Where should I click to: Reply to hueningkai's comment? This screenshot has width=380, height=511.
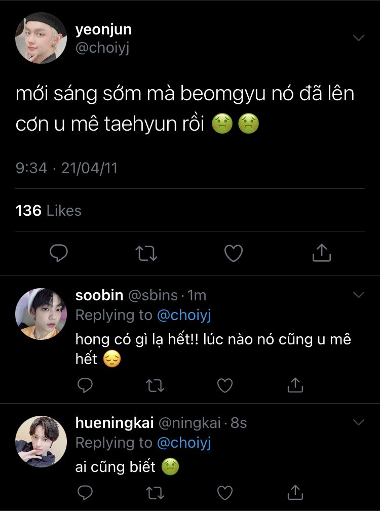pyautogui.click(x=85, y=492)
